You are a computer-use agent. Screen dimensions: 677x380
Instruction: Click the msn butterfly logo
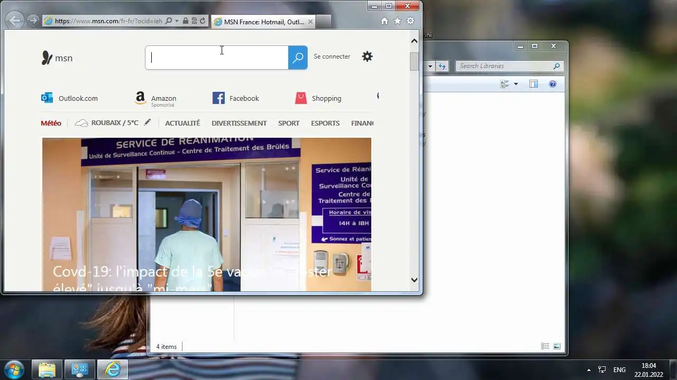pyautogui.click(x=57, y=58)
